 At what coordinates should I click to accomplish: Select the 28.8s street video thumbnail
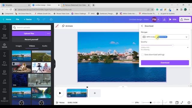click(x=40, y=80)
